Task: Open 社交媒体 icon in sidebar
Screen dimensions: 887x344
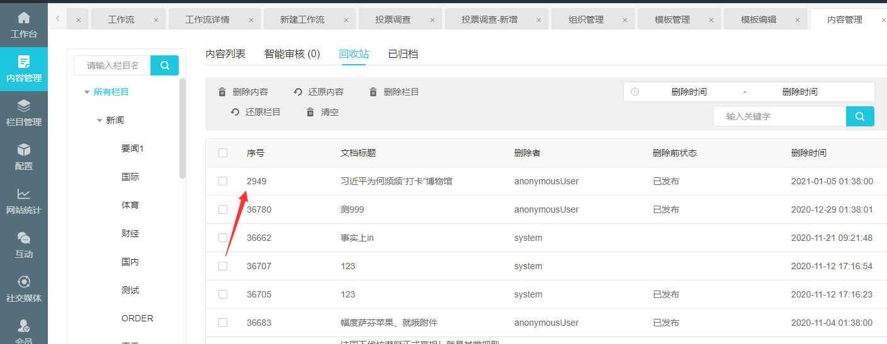Action: coord(23,282)
